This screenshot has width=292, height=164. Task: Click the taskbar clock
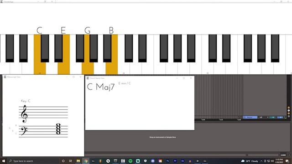point(279,161)
